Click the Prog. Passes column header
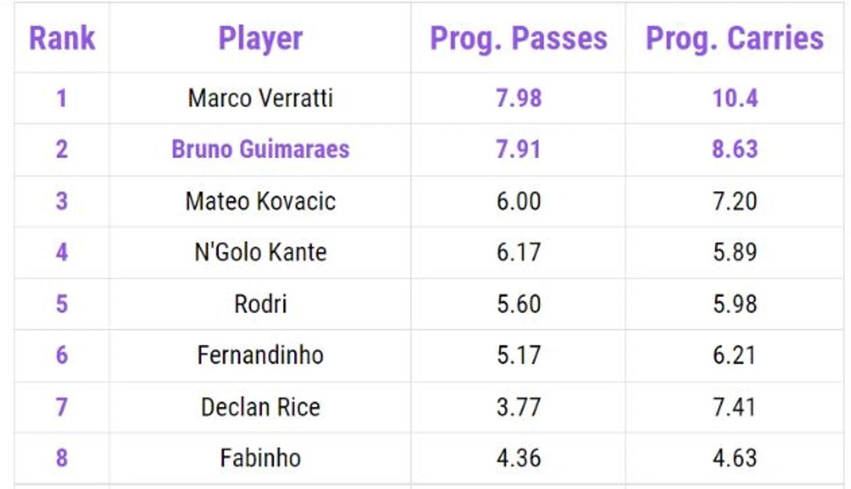 (x=518, y=39)
